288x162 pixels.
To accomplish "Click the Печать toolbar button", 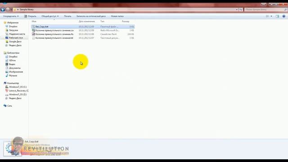I will click(67, 16).
